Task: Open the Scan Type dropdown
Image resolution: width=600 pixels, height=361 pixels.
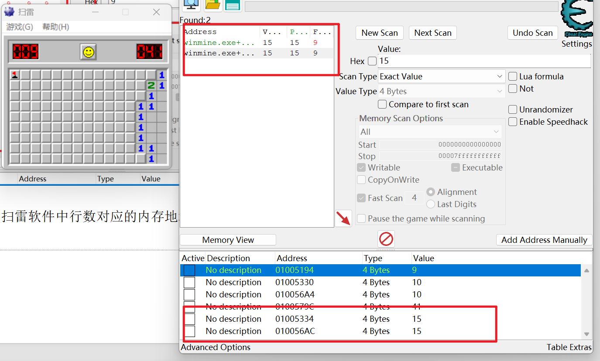Action: pos(442,77)
